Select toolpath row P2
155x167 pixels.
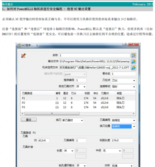click(78, 103)
